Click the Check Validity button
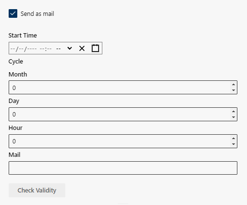Viewport: 247px width, 205px height. coord(37,191)
